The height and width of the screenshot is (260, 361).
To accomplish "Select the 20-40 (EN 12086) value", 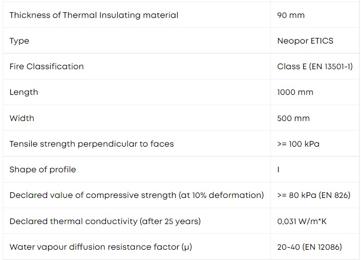I will 309,247.
